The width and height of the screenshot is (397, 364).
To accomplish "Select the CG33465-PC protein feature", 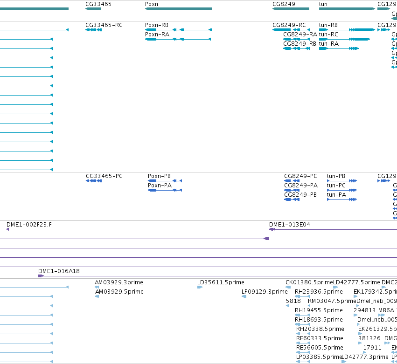I will [94, 181].
